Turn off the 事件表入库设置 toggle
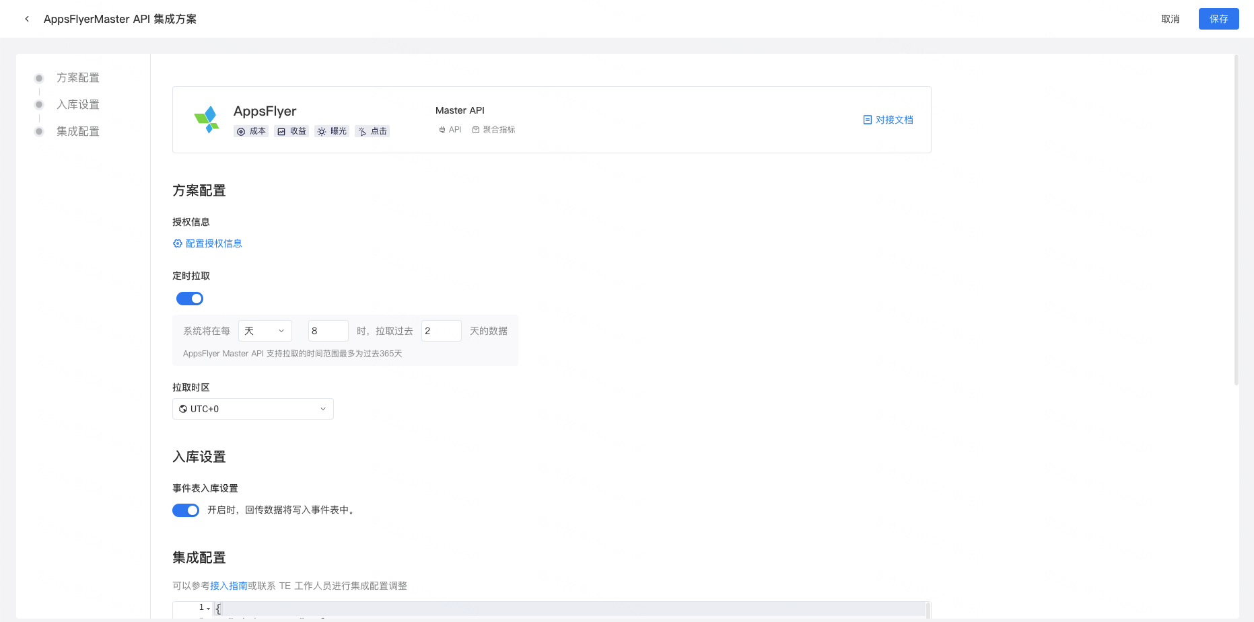 (186, 510)
